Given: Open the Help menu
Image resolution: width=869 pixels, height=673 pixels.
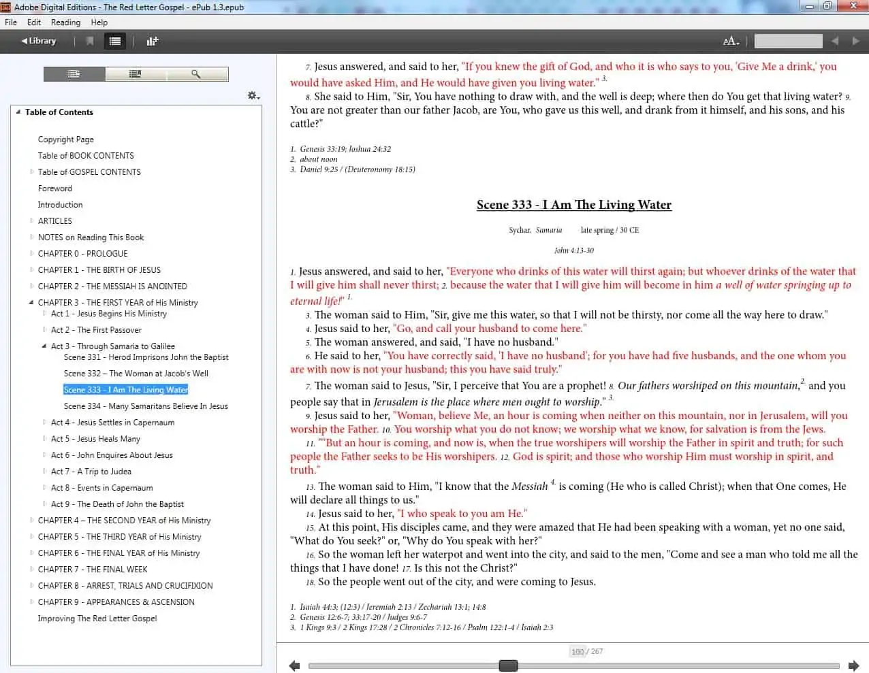Looking at the screenshot, I should pos(99,22).
